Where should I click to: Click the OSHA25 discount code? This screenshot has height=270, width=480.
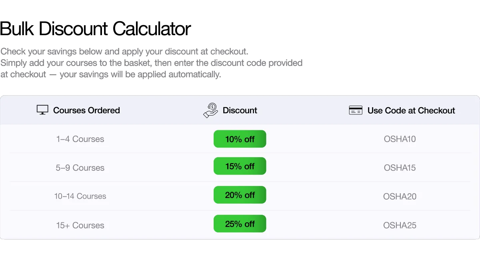click(x=400, y=225)
